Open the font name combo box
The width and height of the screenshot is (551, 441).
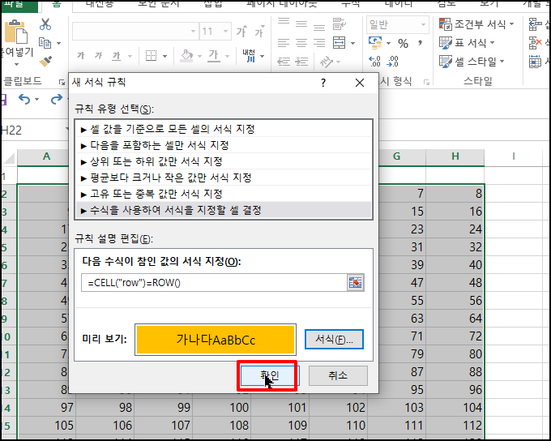coord(135,32)
